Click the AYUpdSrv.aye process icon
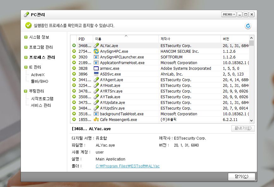The image size is (274, 187). coord(96,108)
